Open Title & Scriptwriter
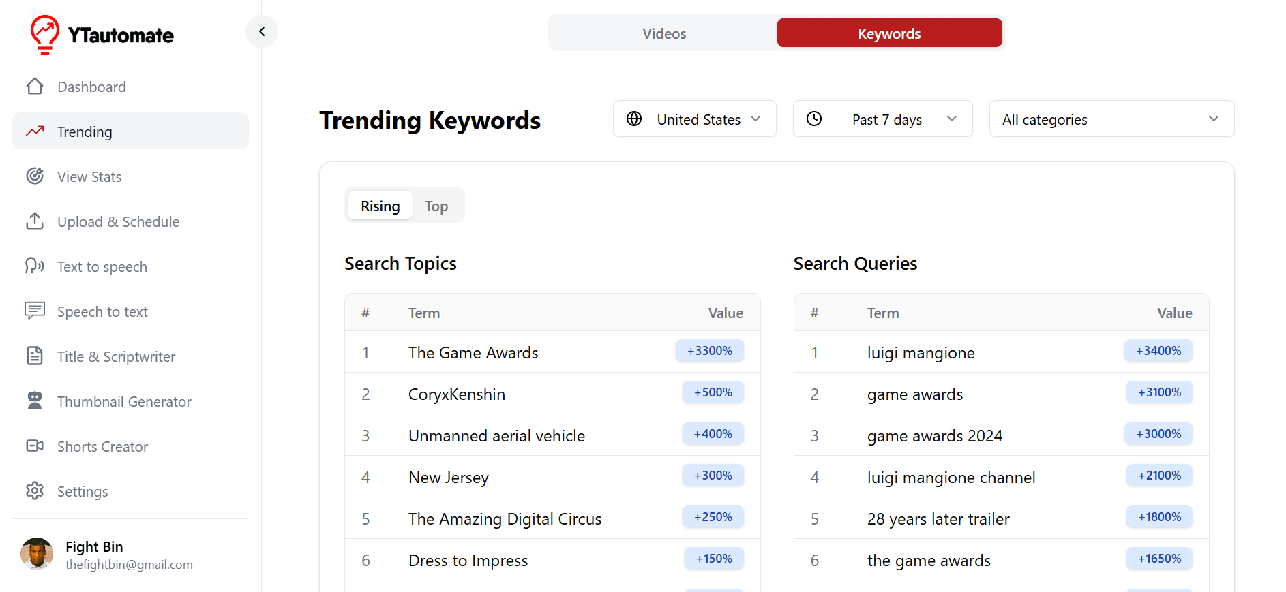The width and height of the screenshot is (1286, 592). point(130,356)
